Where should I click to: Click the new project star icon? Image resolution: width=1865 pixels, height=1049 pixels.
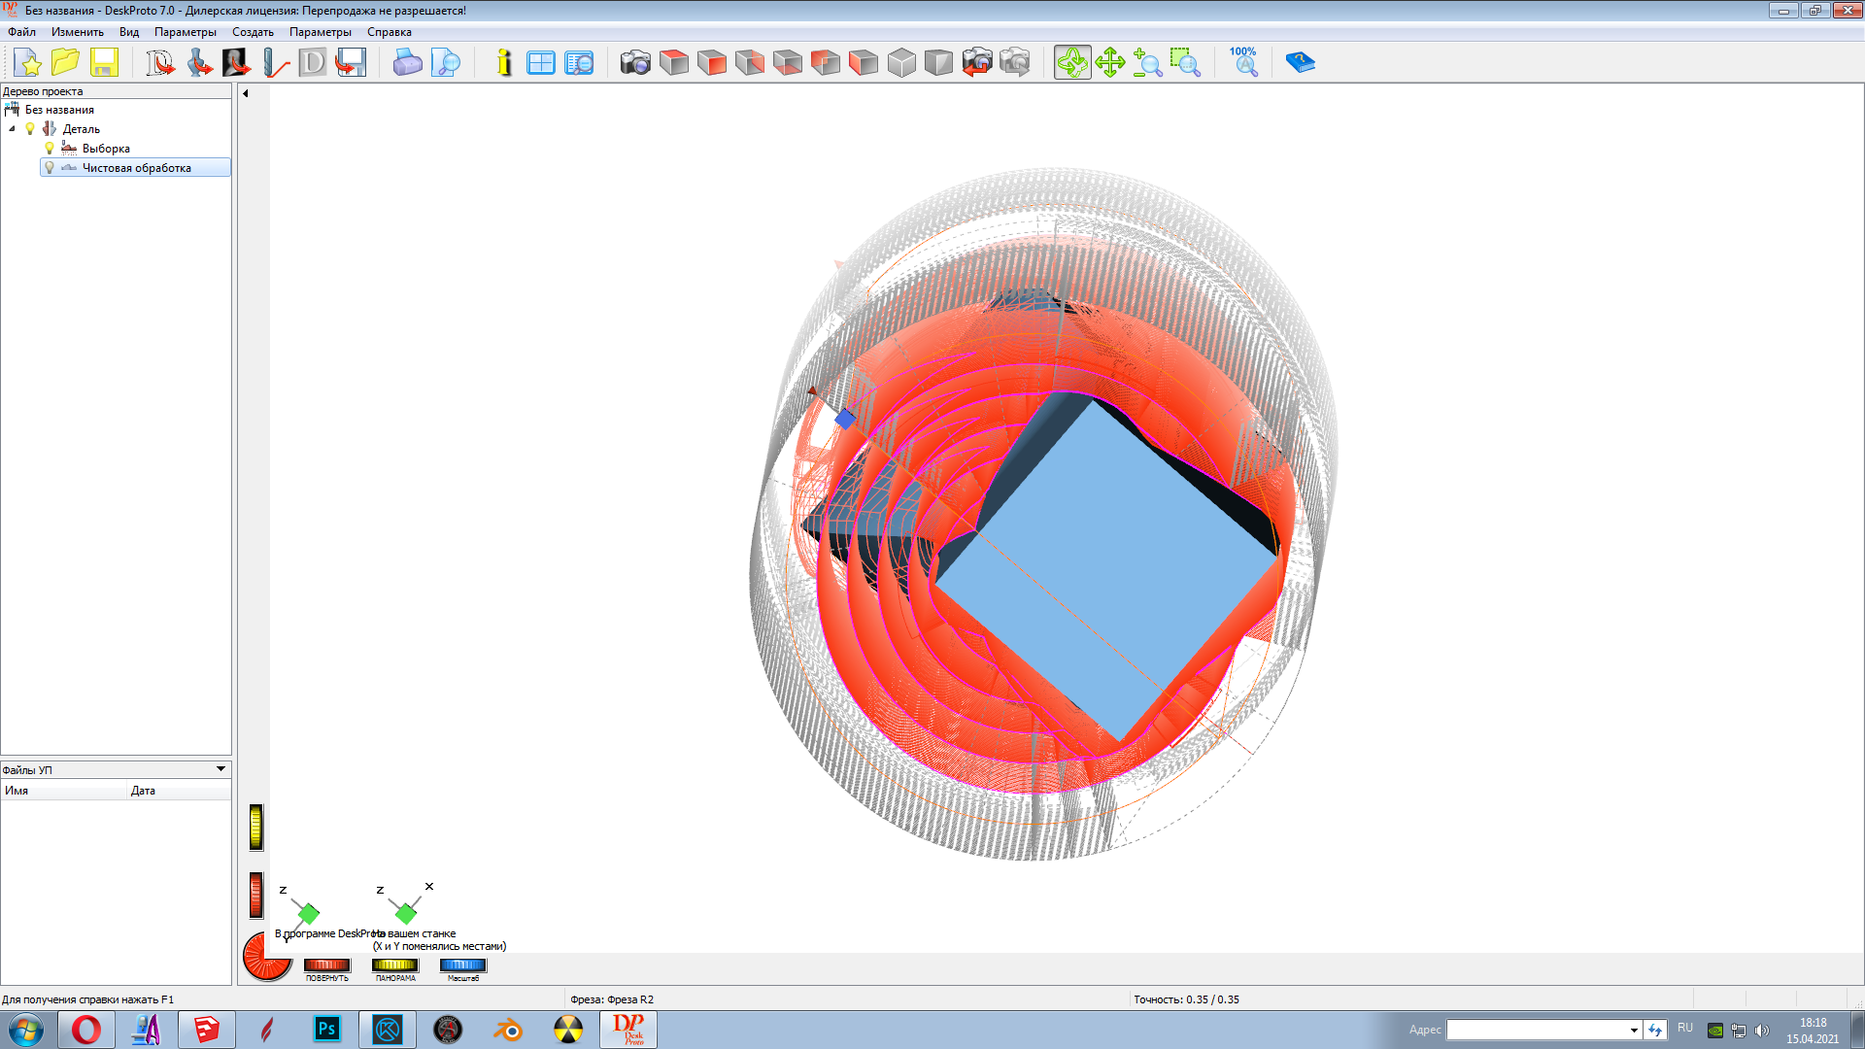[x=28, y=63]
